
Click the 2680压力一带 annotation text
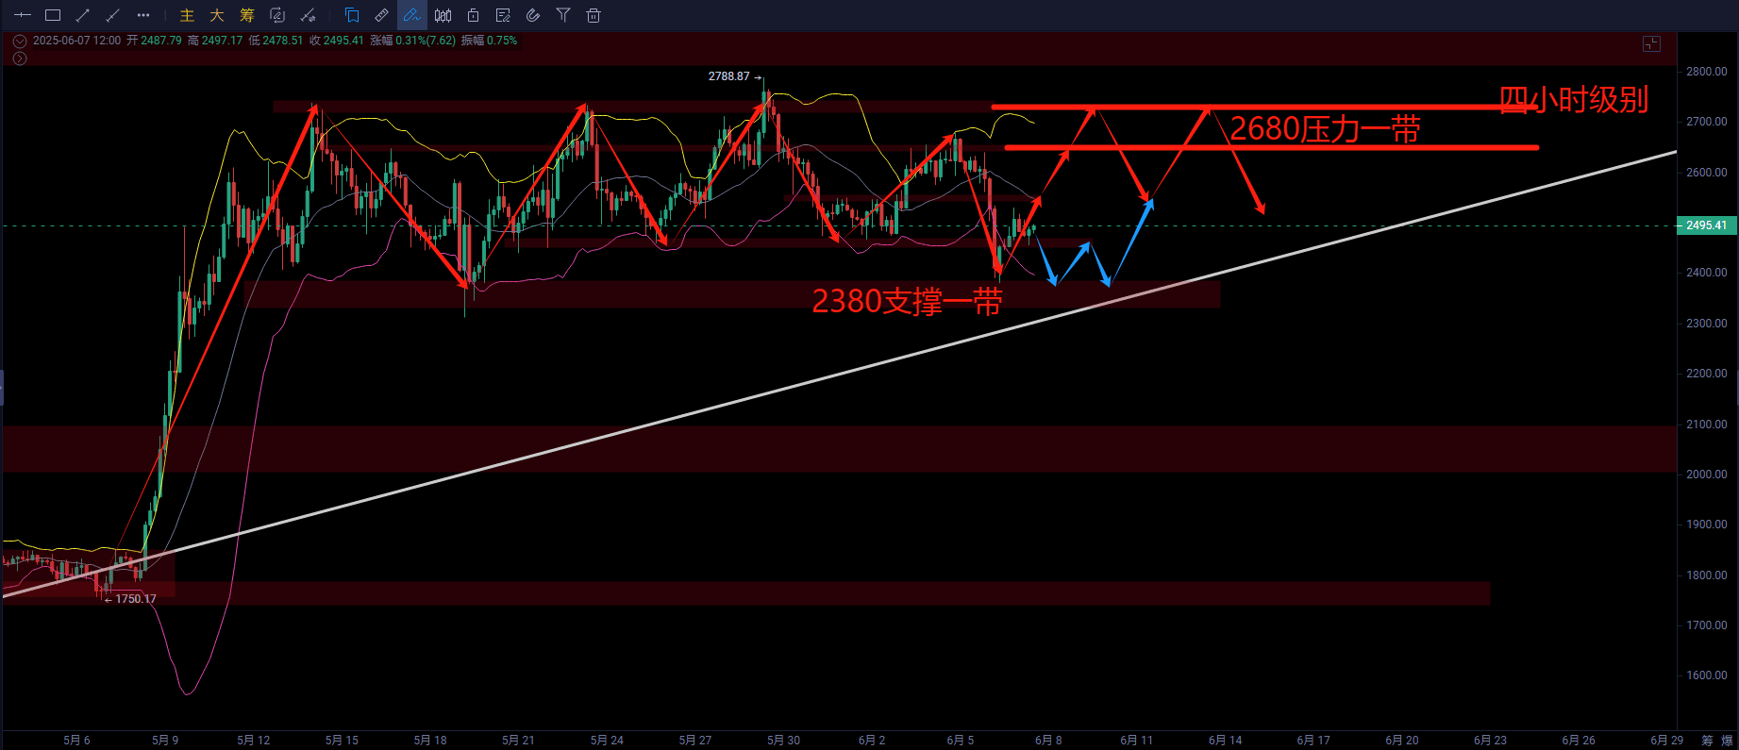point(1325,129)
